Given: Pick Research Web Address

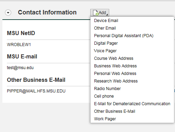Looking at the screenshot, I should click(116, 81).
